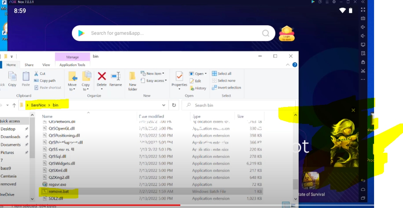Open Downloads in Quick access

11,137
